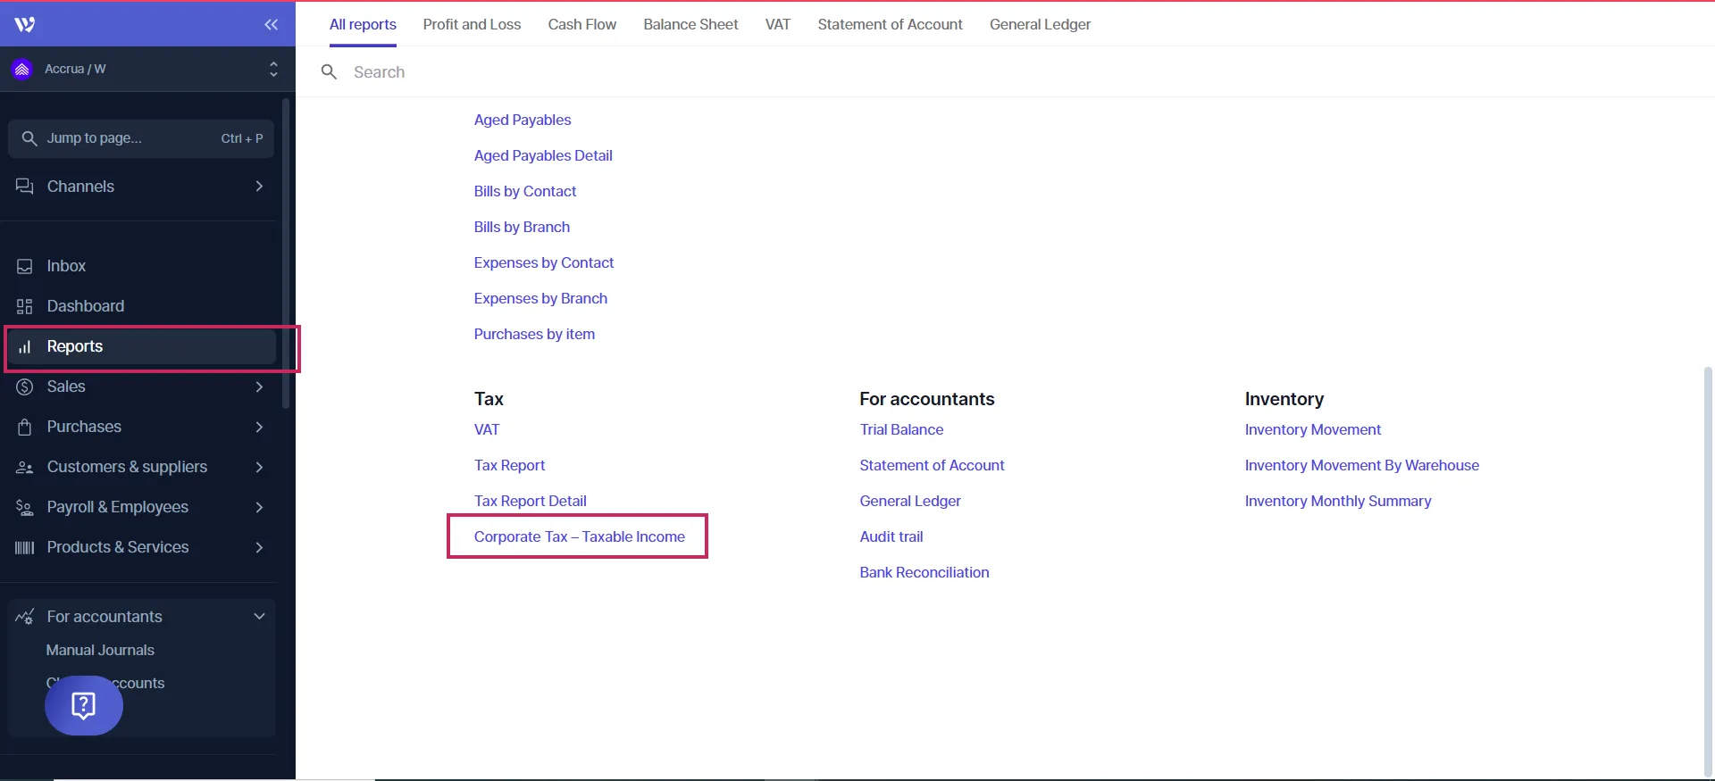Click the magnifier icon beside Search

pyautogui.click(x=329, y=72)
